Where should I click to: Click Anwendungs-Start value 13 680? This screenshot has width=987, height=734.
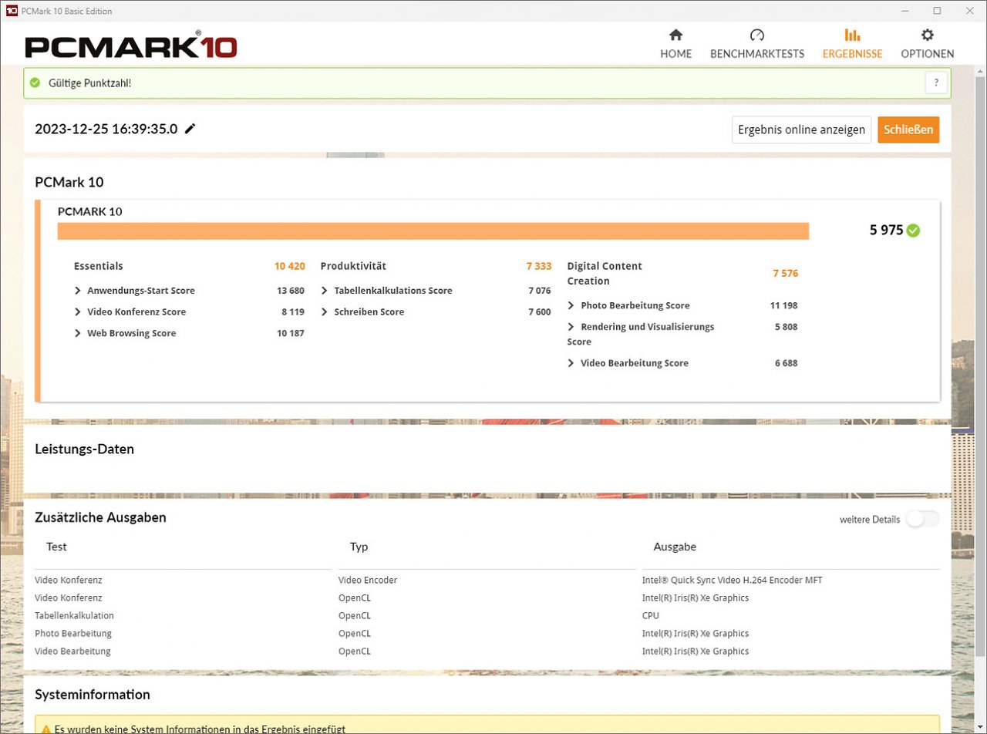291,291
